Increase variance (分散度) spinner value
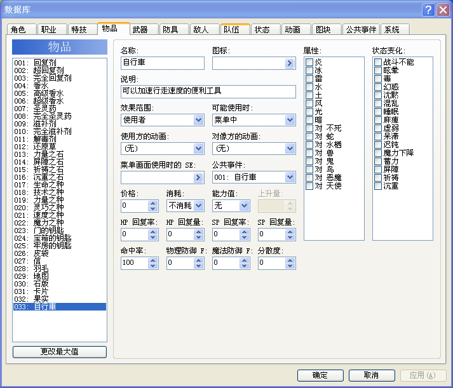The height and width of the screenshot is (388, 453). click(290, 260)
